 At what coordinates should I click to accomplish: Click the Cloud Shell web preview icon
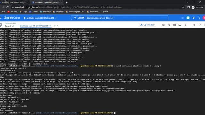point(174,25)
